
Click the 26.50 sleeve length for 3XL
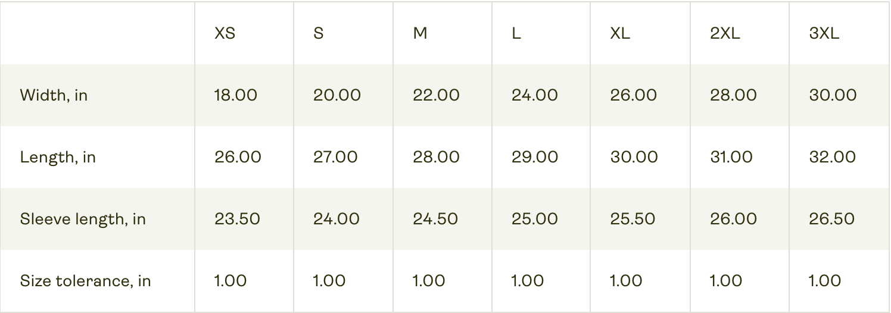click(831, 219)
